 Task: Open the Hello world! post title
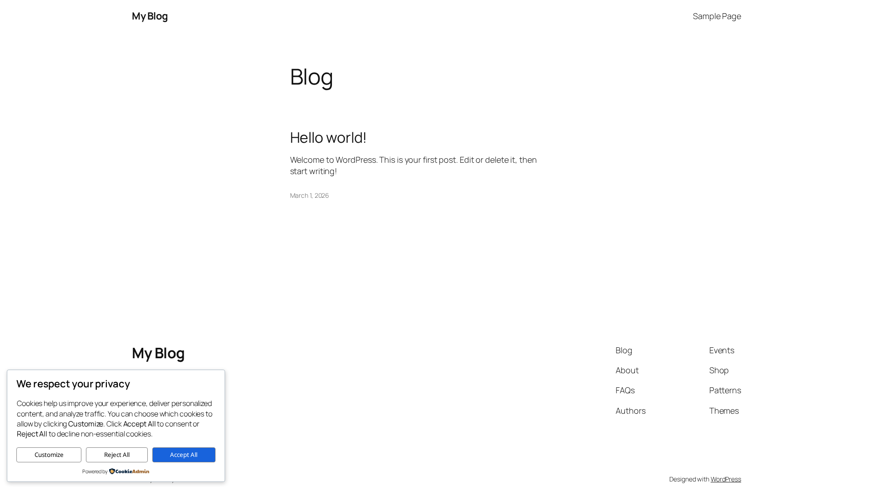(x=328, y=137)
